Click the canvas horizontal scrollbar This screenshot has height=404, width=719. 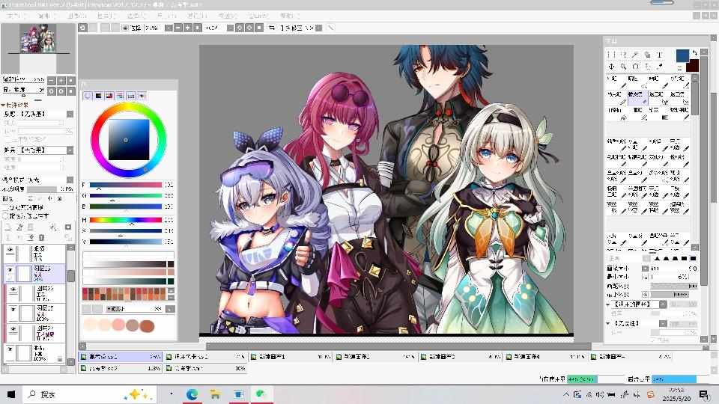click(399, 346)
